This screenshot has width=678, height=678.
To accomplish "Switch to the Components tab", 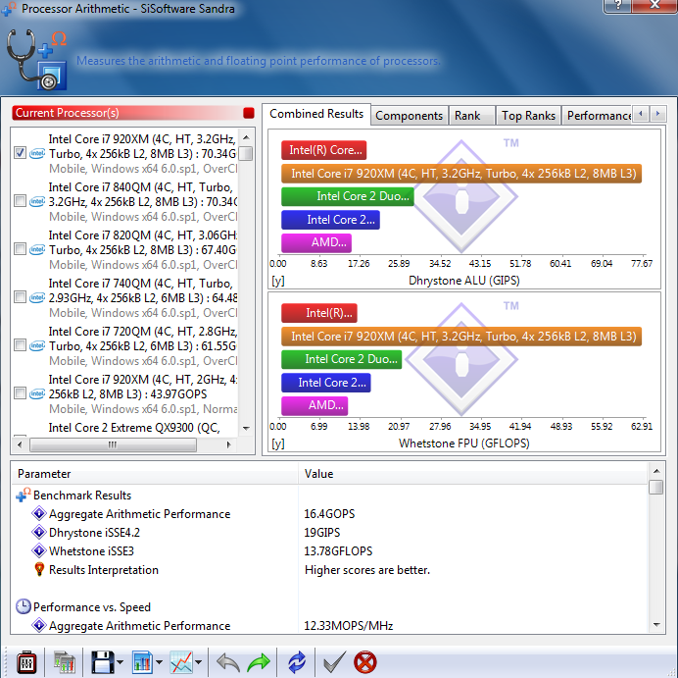I will 409,116.
